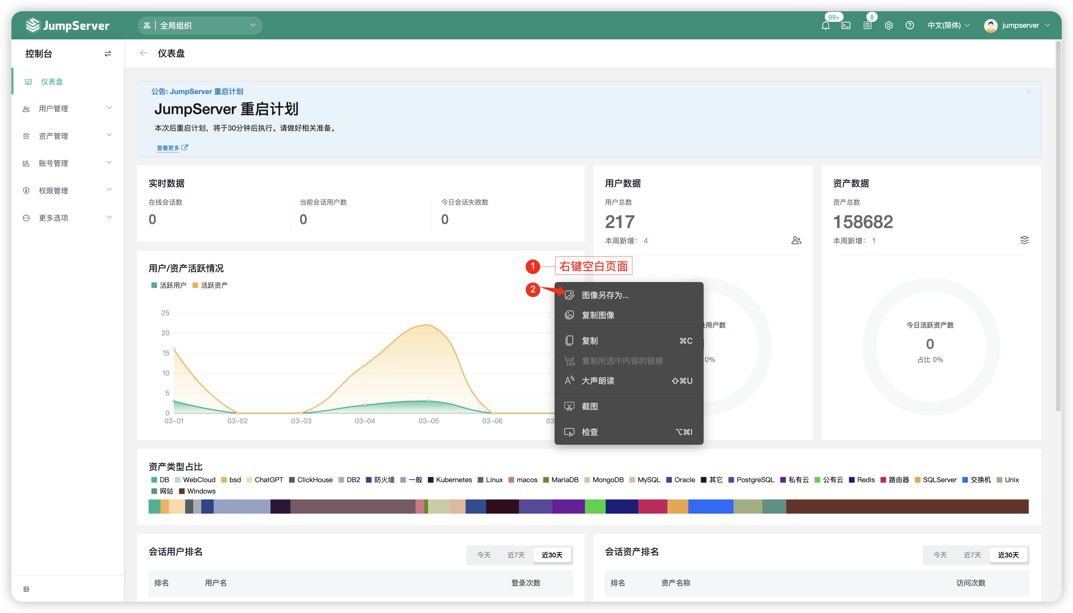Open the 查看更多 link
This screenshot has height=613, width=1073.
172,148
